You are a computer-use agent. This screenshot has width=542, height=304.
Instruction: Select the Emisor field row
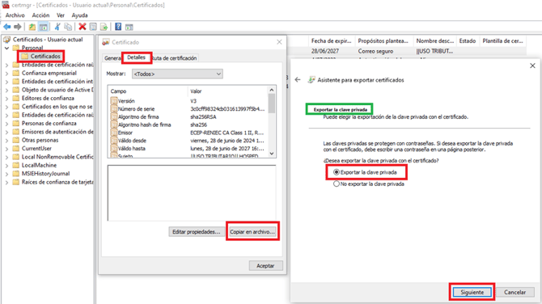coord(188,133)
